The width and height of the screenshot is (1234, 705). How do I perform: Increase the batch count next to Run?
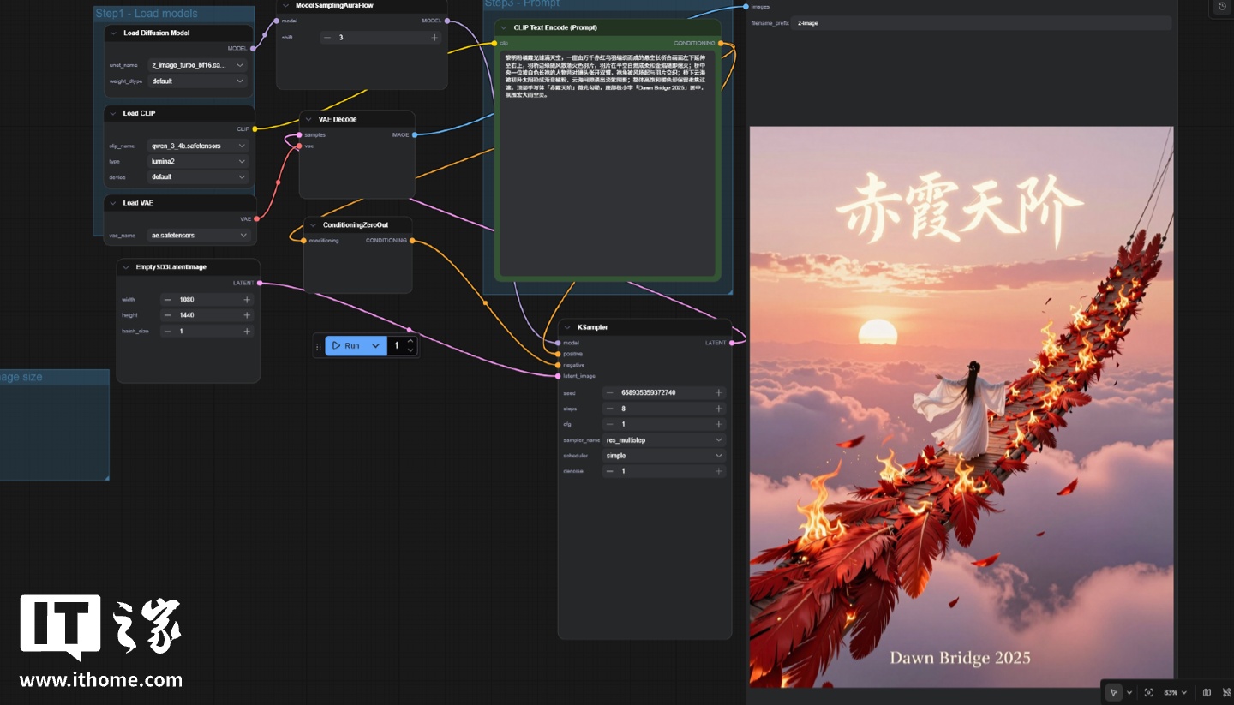click(410, 341)
